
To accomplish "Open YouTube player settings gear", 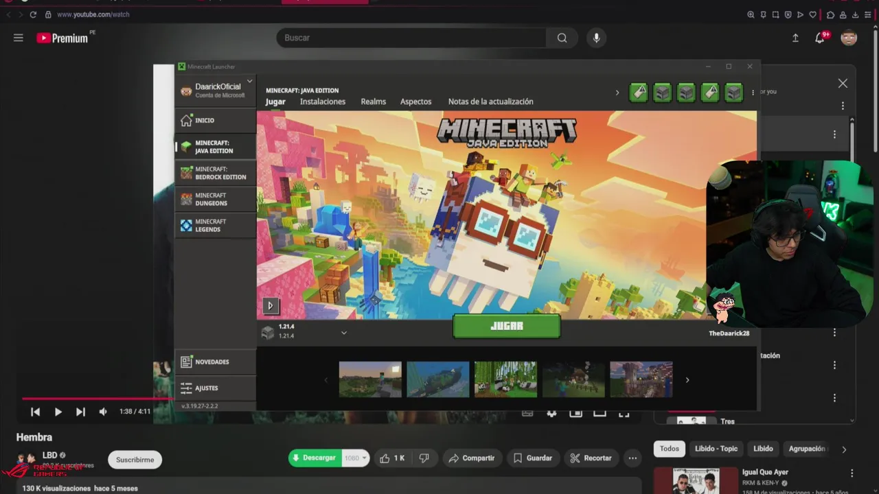I will [x=551, y=412].
